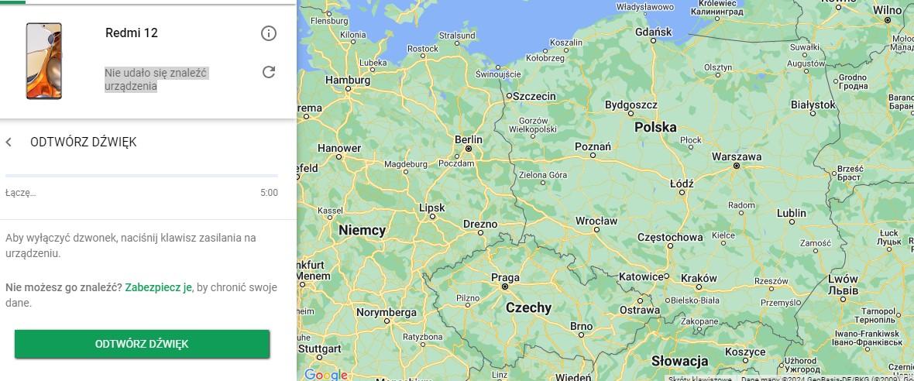Viewport: 914px width, 381px height.
Task: Click the Google logo on the map
Action: [x=326, y=375]
